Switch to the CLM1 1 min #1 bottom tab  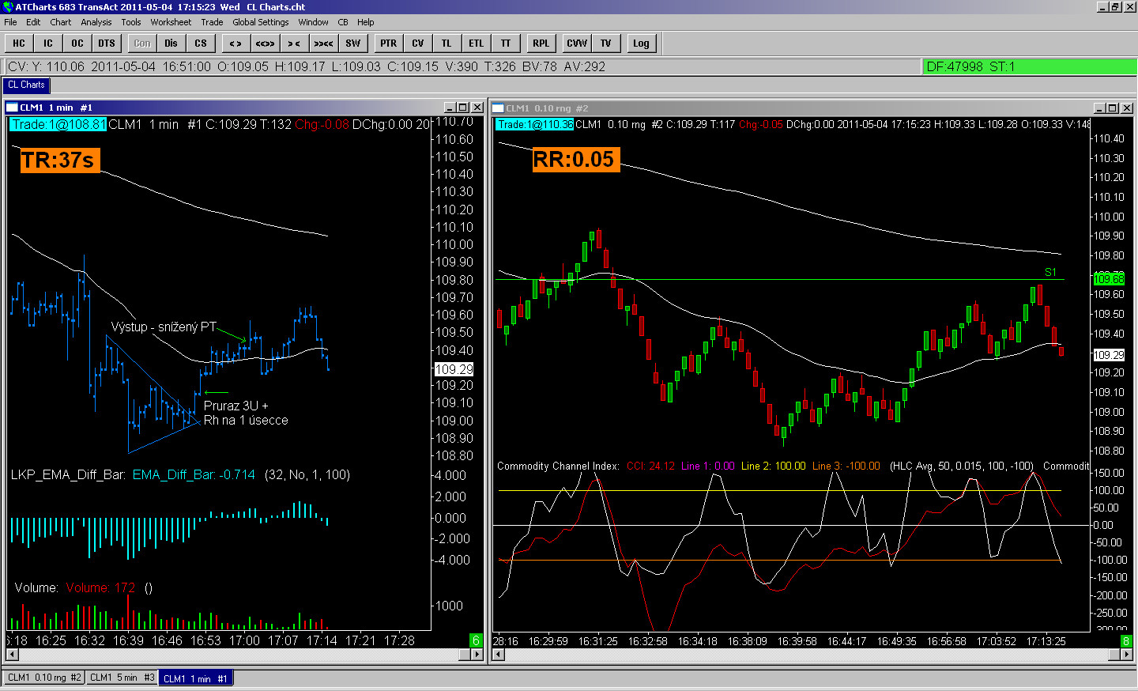195,678
